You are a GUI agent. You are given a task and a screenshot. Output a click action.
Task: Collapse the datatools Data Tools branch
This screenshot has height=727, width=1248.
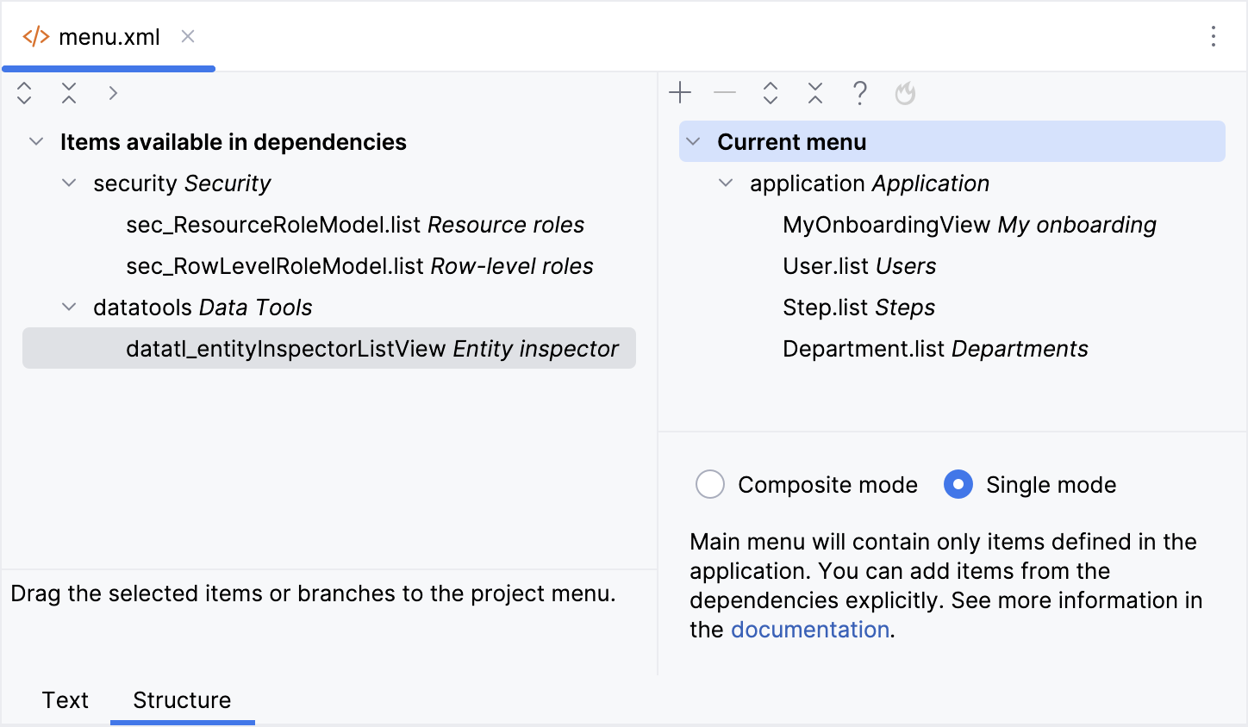69,307
